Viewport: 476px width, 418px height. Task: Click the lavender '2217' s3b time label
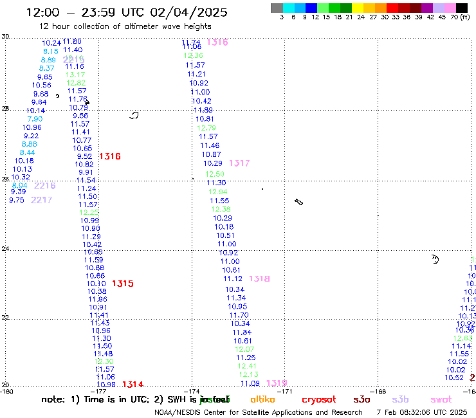pos(42,200)
